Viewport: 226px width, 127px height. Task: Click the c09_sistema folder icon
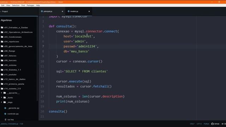pyautogui.click(x=2, y=65)
